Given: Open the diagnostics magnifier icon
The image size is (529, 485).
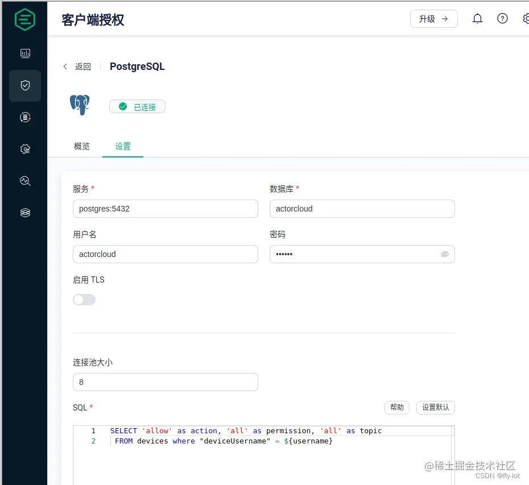Looking at the screenshot, I should [x=24, y=181].
